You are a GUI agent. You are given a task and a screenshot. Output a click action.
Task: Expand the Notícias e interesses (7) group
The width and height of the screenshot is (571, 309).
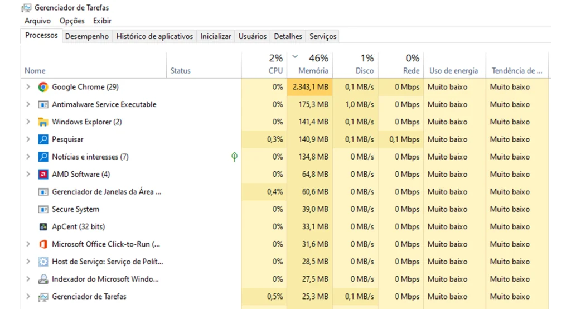(28, 157)
